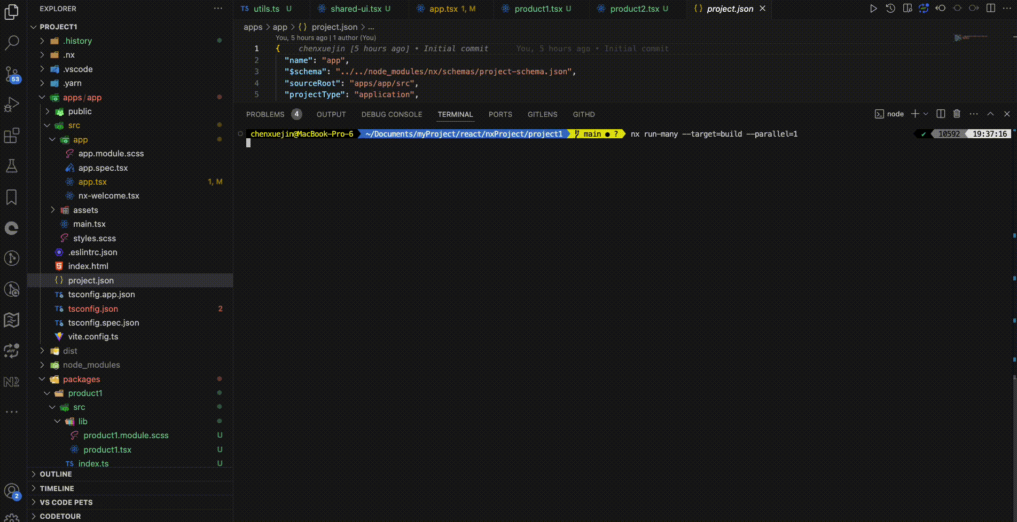Viewport: 1017px width, 522px height.
Task: Open the Bookmarks view in activity bar
Action: (x=12, y=197)
